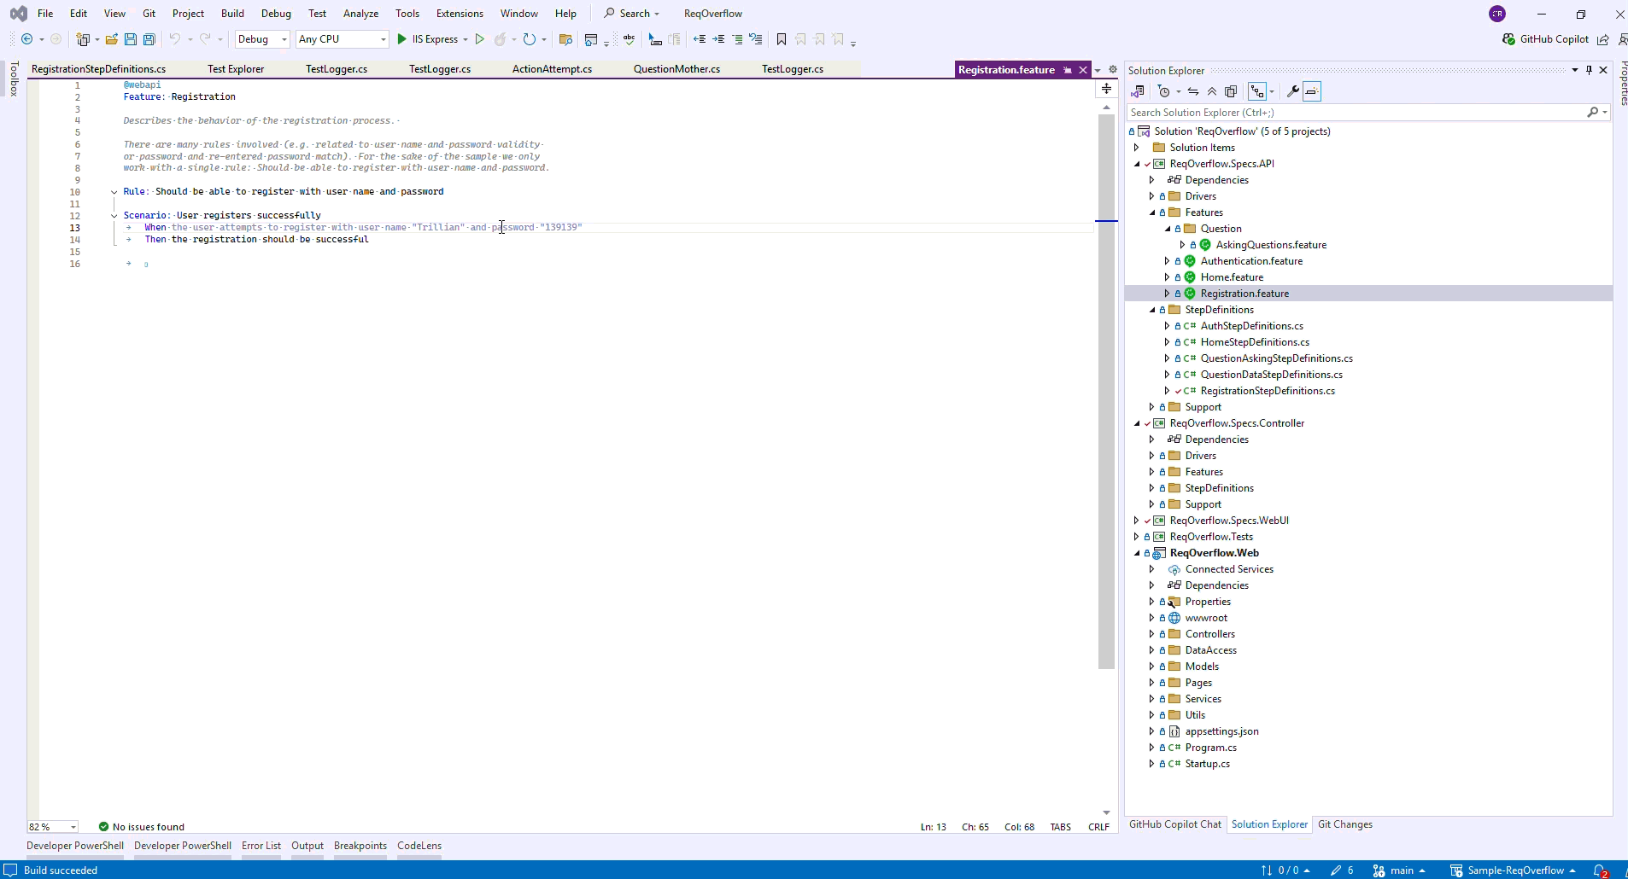The height and width of the screenshot is (879, 1628).
Task: Open the Analyze menu
Action: coord(360,14)
